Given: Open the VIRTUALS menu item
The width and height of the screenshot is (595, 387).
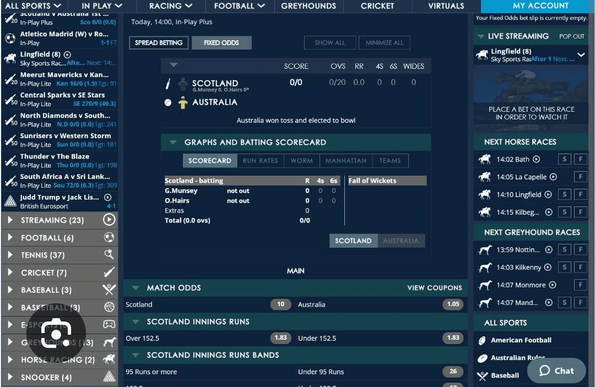Looking at the screenshot, I should tap(446, 6).
